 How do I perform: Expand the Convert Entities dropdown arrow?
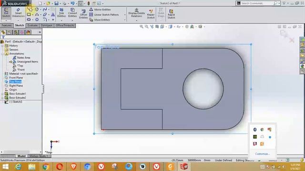coord(72,20)
